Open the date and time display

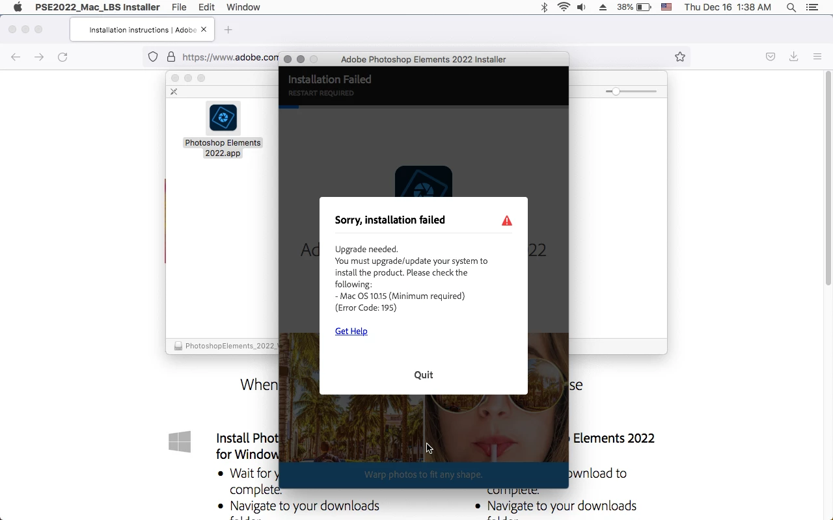728,7
